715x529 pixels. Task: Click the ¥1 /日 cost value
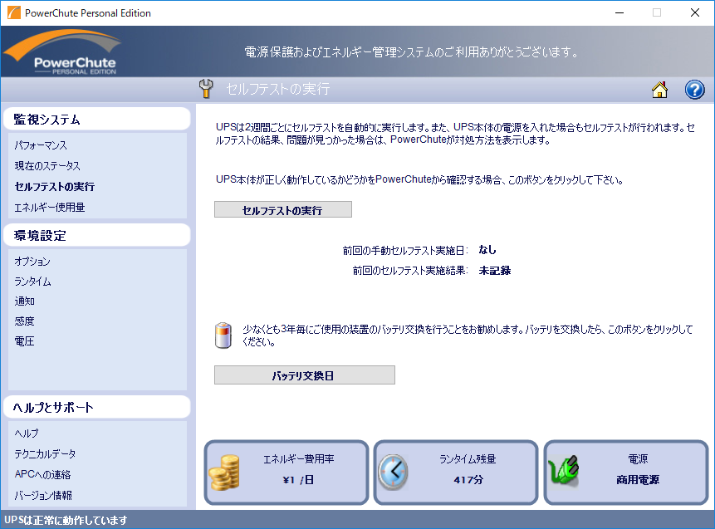[x=298, y=480]
